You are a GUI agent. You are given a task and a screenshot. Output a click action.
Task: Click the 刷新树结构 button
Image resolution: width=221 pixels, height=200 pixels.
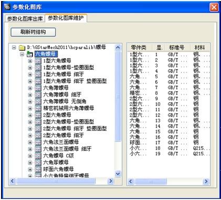click(x=33, y=32)
